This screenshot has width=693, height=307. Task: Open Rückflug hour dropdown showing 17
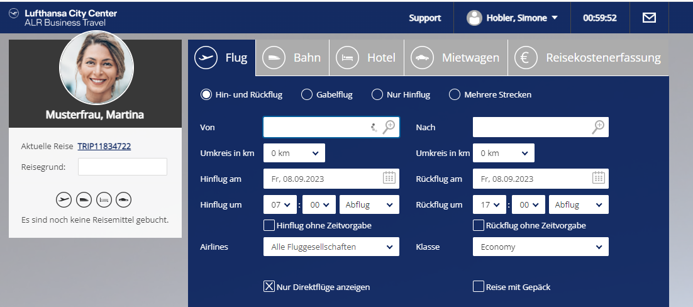coord(490,205)
